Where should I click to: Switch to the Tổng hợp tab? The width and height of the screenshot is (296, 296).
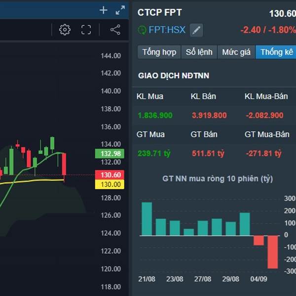tap(159, 52)
